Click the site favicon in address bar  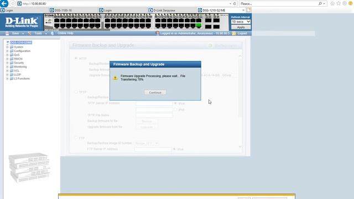(20, 4)
